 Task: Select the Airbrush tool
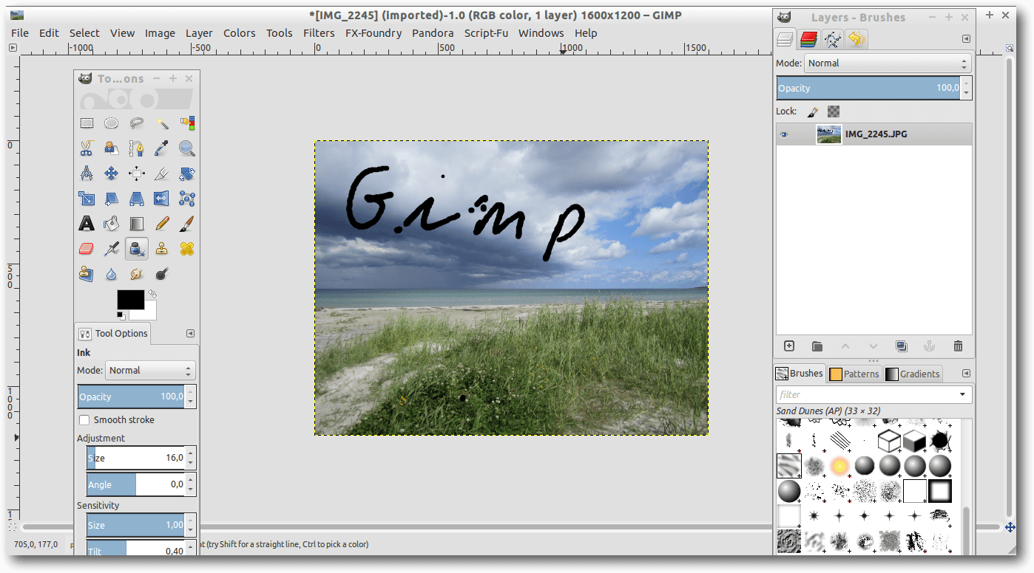pos(111,249)
